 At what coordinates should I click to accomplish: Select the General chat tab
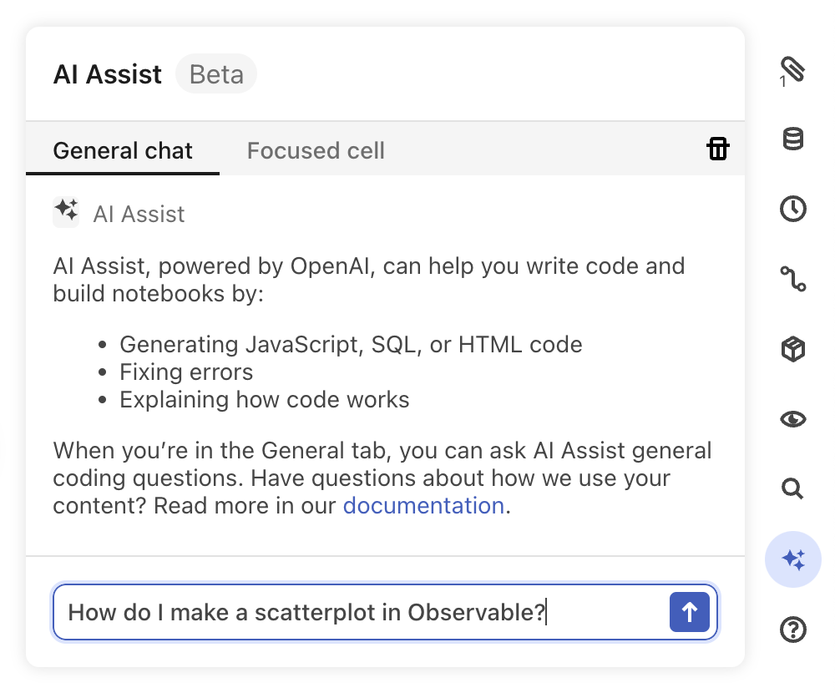tap(122, 150)
